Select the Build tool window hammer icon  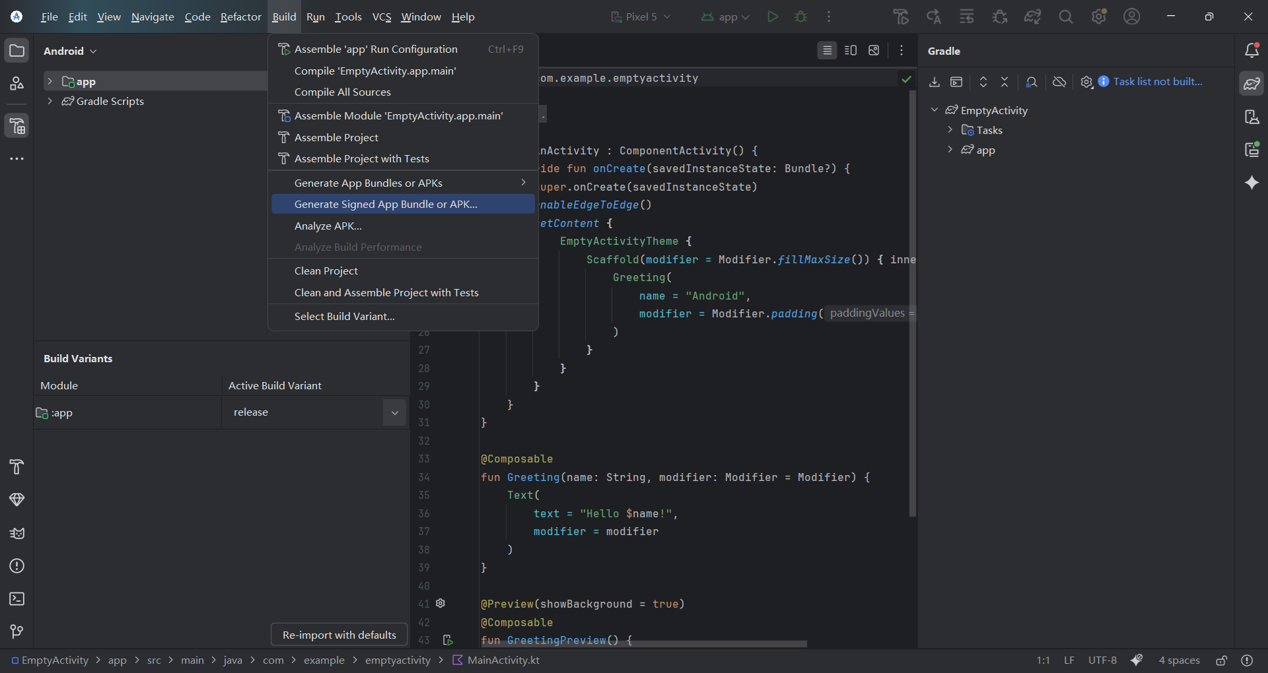(17, 467)
